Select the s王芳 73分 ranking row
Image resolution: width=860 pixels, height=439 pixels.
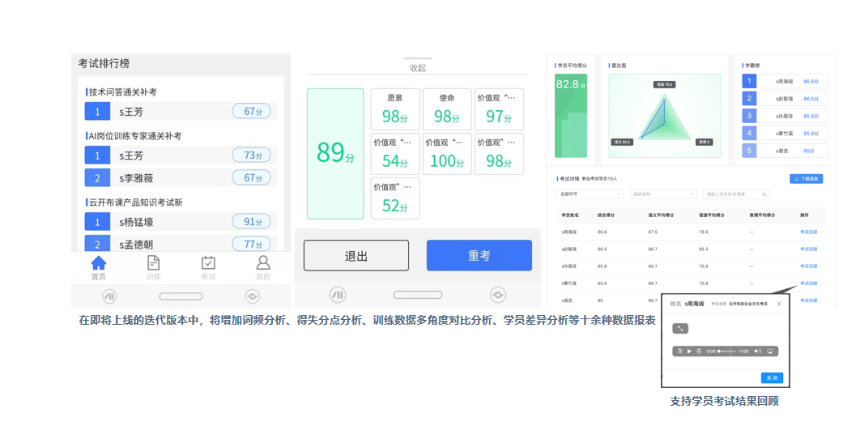coord(181,156)
